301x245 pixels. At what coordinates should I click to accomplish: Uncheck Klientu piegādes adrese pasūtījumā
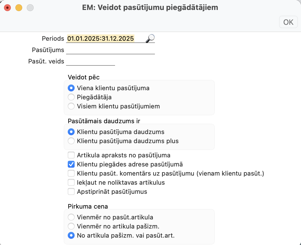[x=71, y=164]
